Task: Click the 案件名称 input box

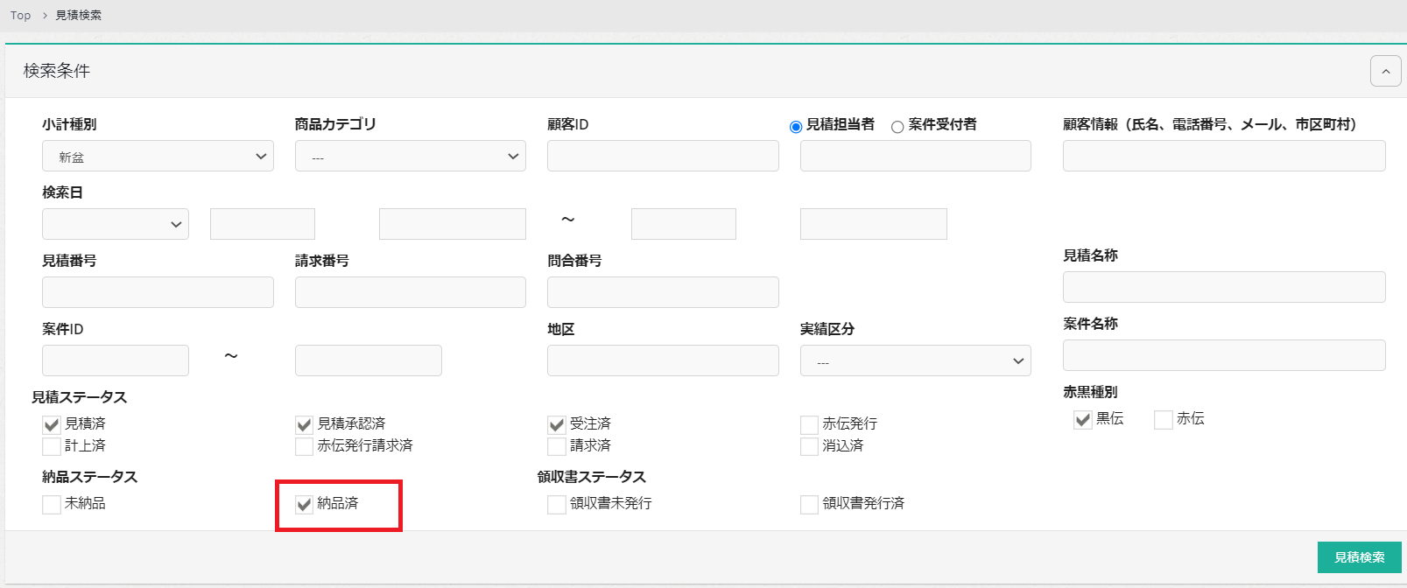Action: [x=1223, y=355]
